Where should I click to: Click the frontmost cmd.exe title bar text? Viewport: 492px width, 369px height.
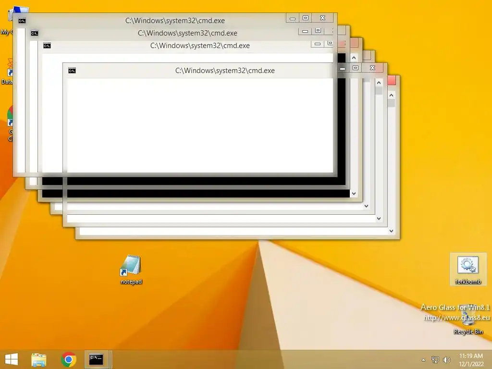[225, 71]
